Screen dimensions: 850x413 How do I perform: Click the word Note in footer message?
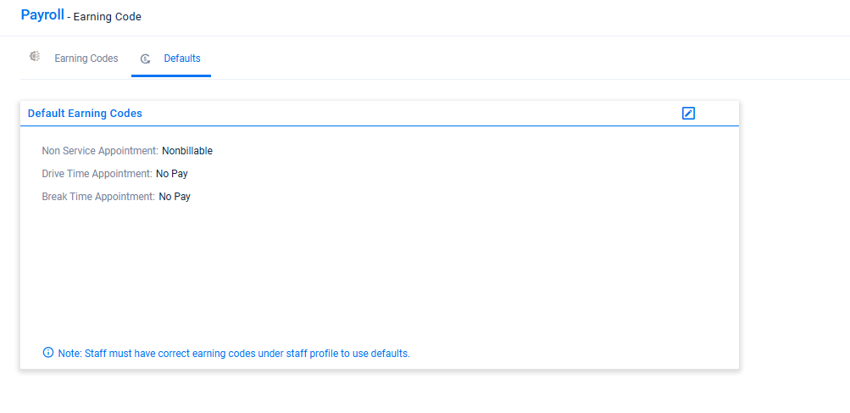coord(69,354)
